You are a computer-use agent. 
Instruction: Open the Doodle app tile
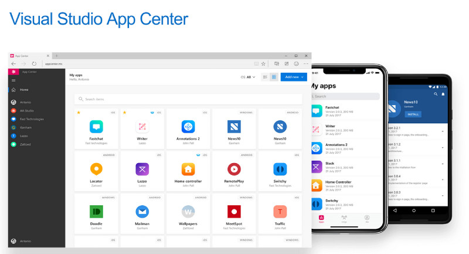(x=96, y=214)
